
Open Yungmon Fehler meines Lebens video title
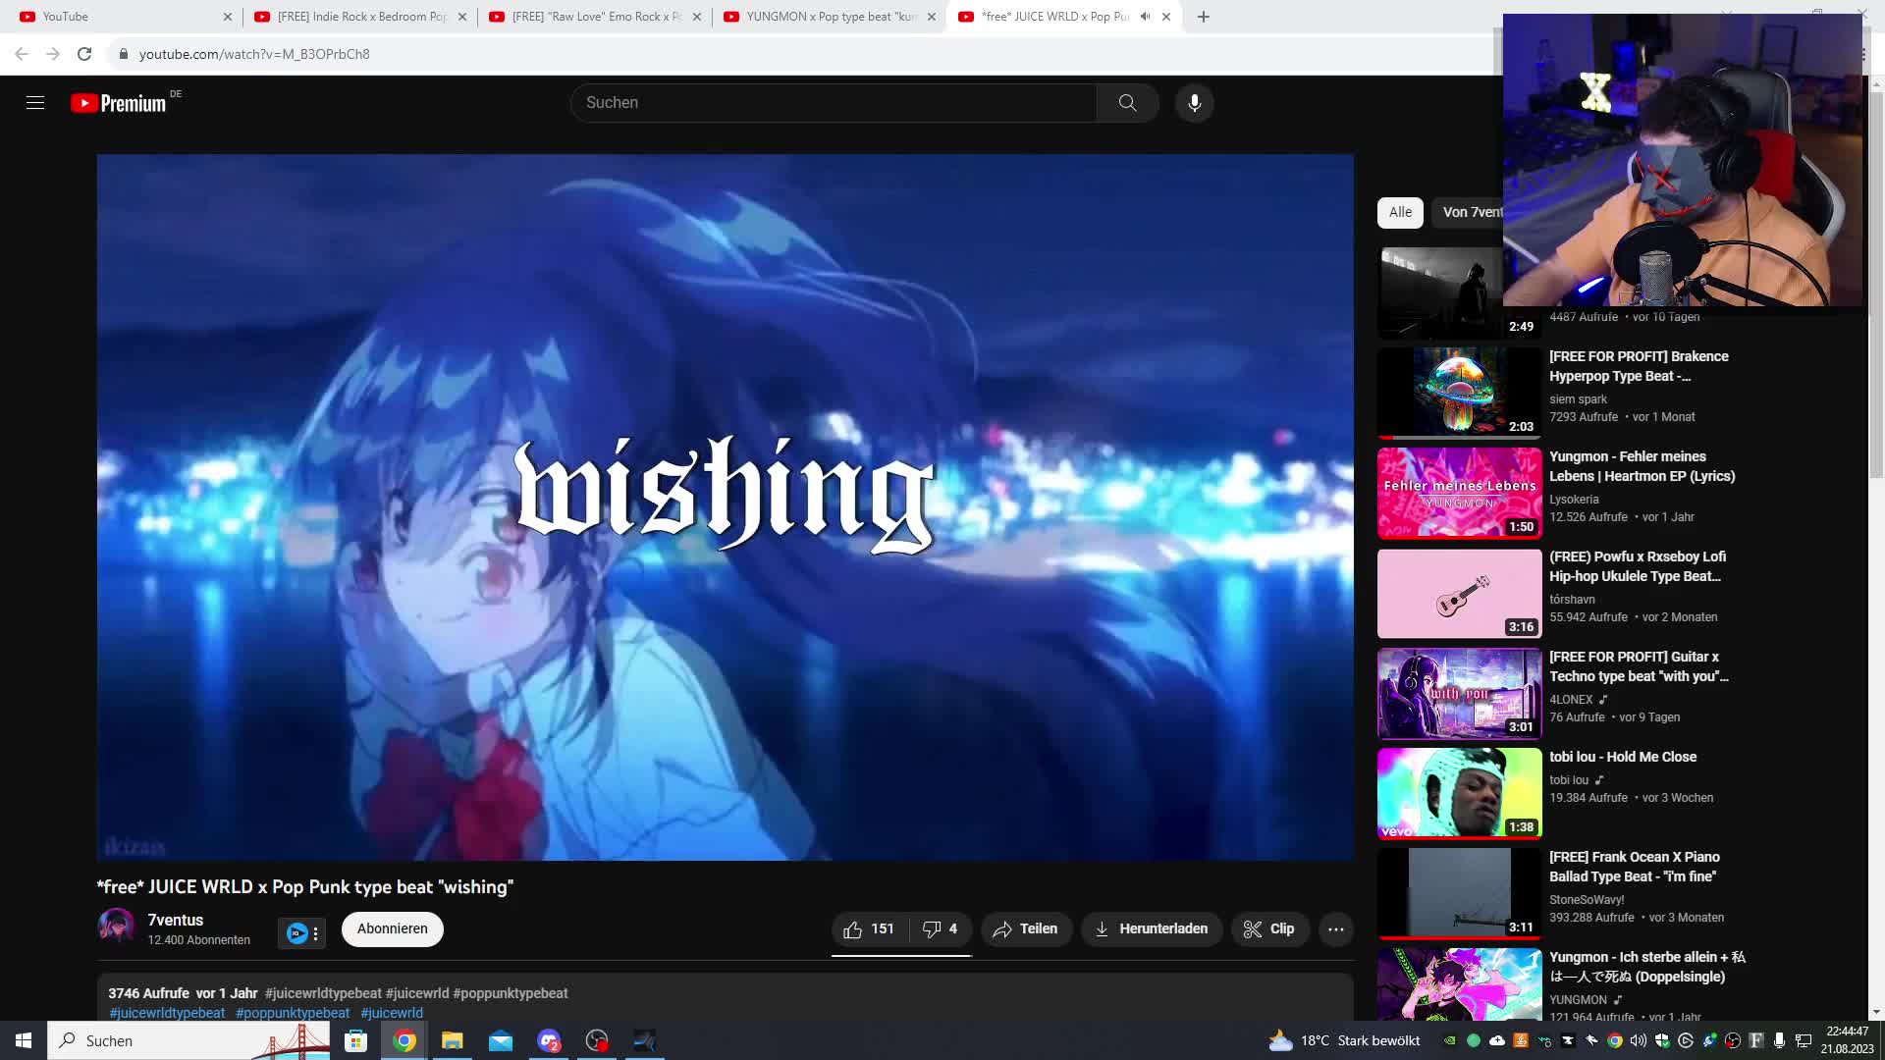point(1642,466)
